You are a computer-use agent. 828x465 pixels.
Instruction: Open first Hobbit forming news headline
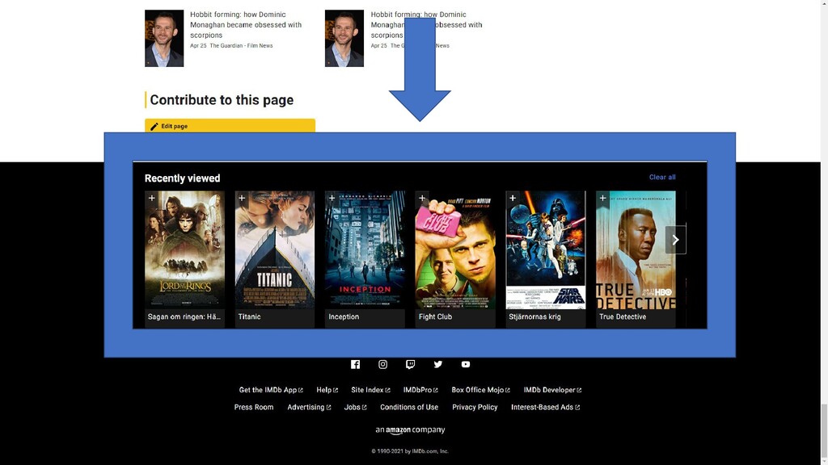246,25
